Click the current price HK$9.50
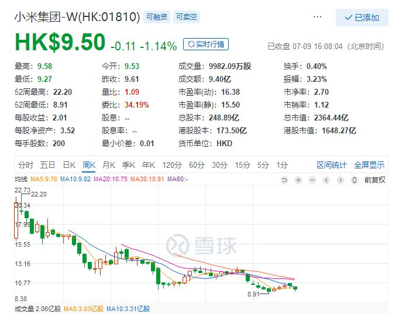The width and height of the screenshot is (399, 314). (x=60, y=42)
